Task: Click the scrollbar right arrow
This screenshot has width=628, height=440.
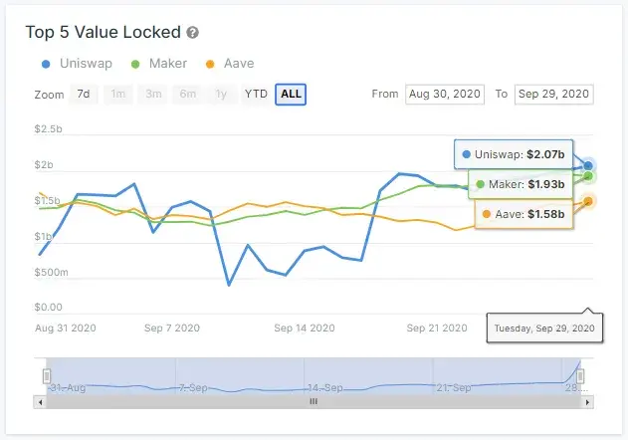Action: click(x=588, y=402)
